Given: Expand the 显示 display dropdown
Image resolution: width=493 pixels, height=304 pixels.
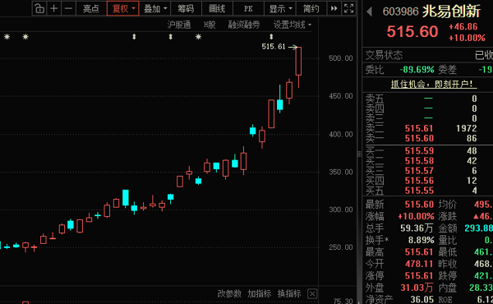Looking at the screenshot, I should pos(280,8).
